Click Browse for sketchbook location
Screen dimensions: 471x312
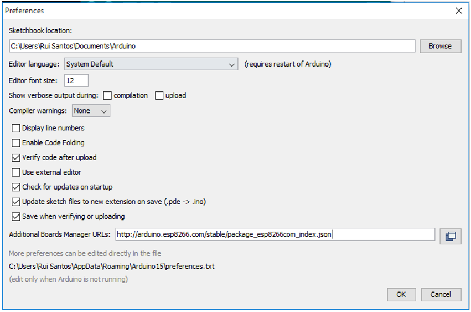click(x=440, y=46)
